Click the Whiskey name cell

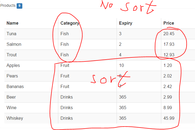(x=15, y=118)
